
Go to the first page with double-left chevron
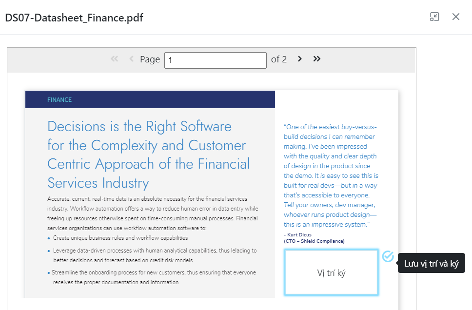[x=115, y=58]
